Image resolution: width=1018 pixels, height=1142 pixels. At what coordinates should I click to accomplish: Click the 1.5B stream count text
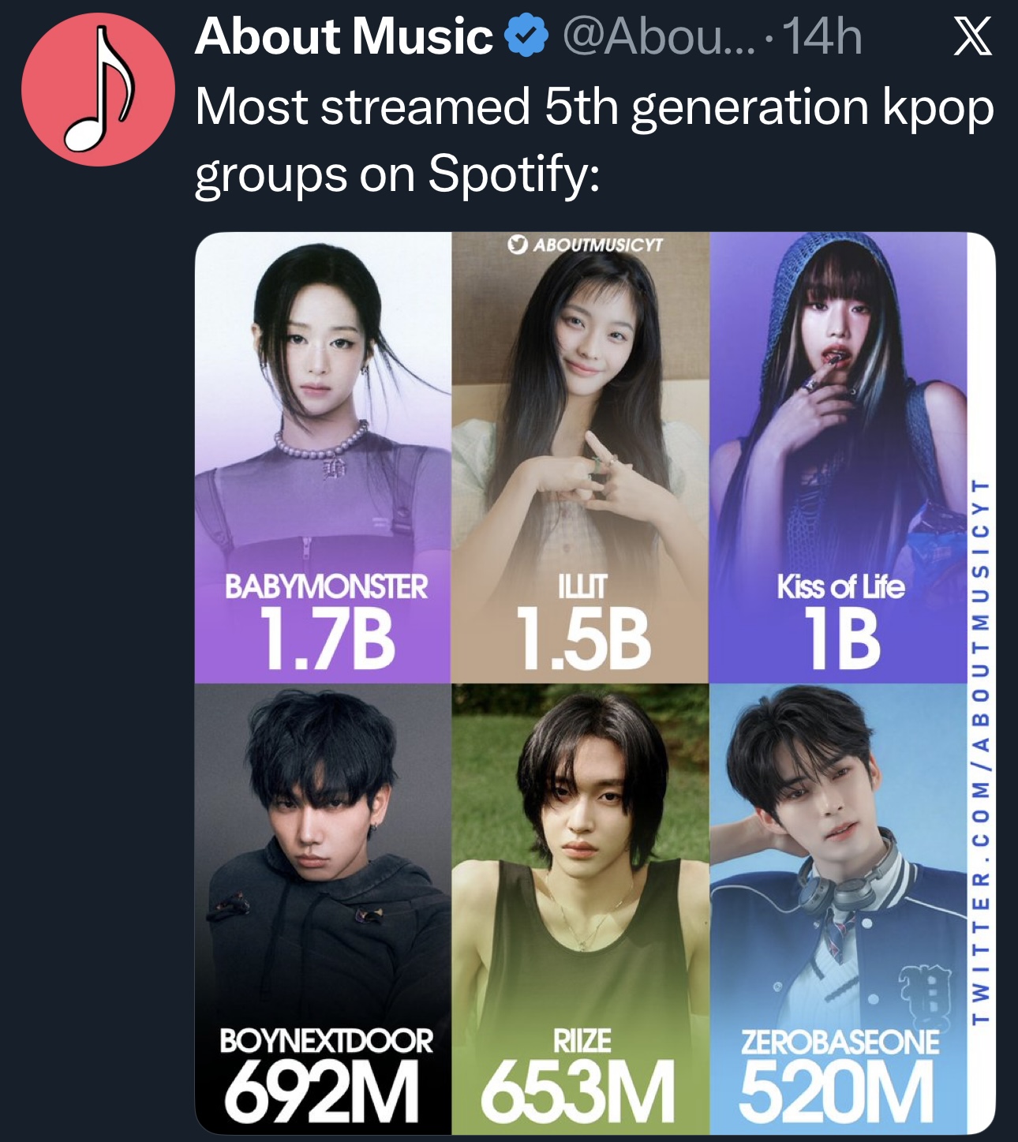583,639
